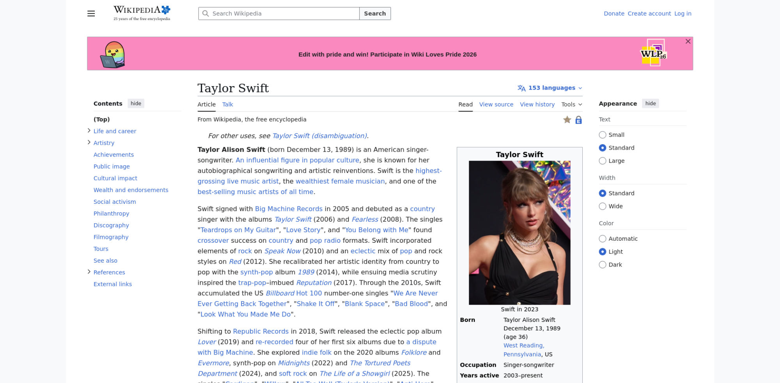Select Light color mode
780x383 pixels.
point(603,252)
